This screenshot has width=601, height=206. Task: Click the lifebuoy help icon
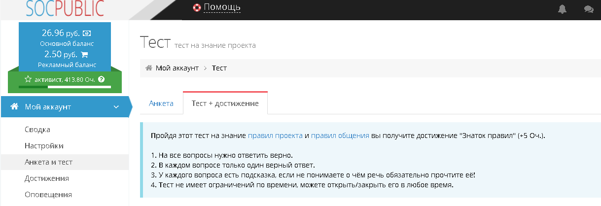tap(197, 7)
